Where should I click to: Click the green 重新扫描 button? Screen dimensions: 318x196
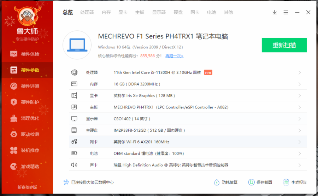click(284, 45)
